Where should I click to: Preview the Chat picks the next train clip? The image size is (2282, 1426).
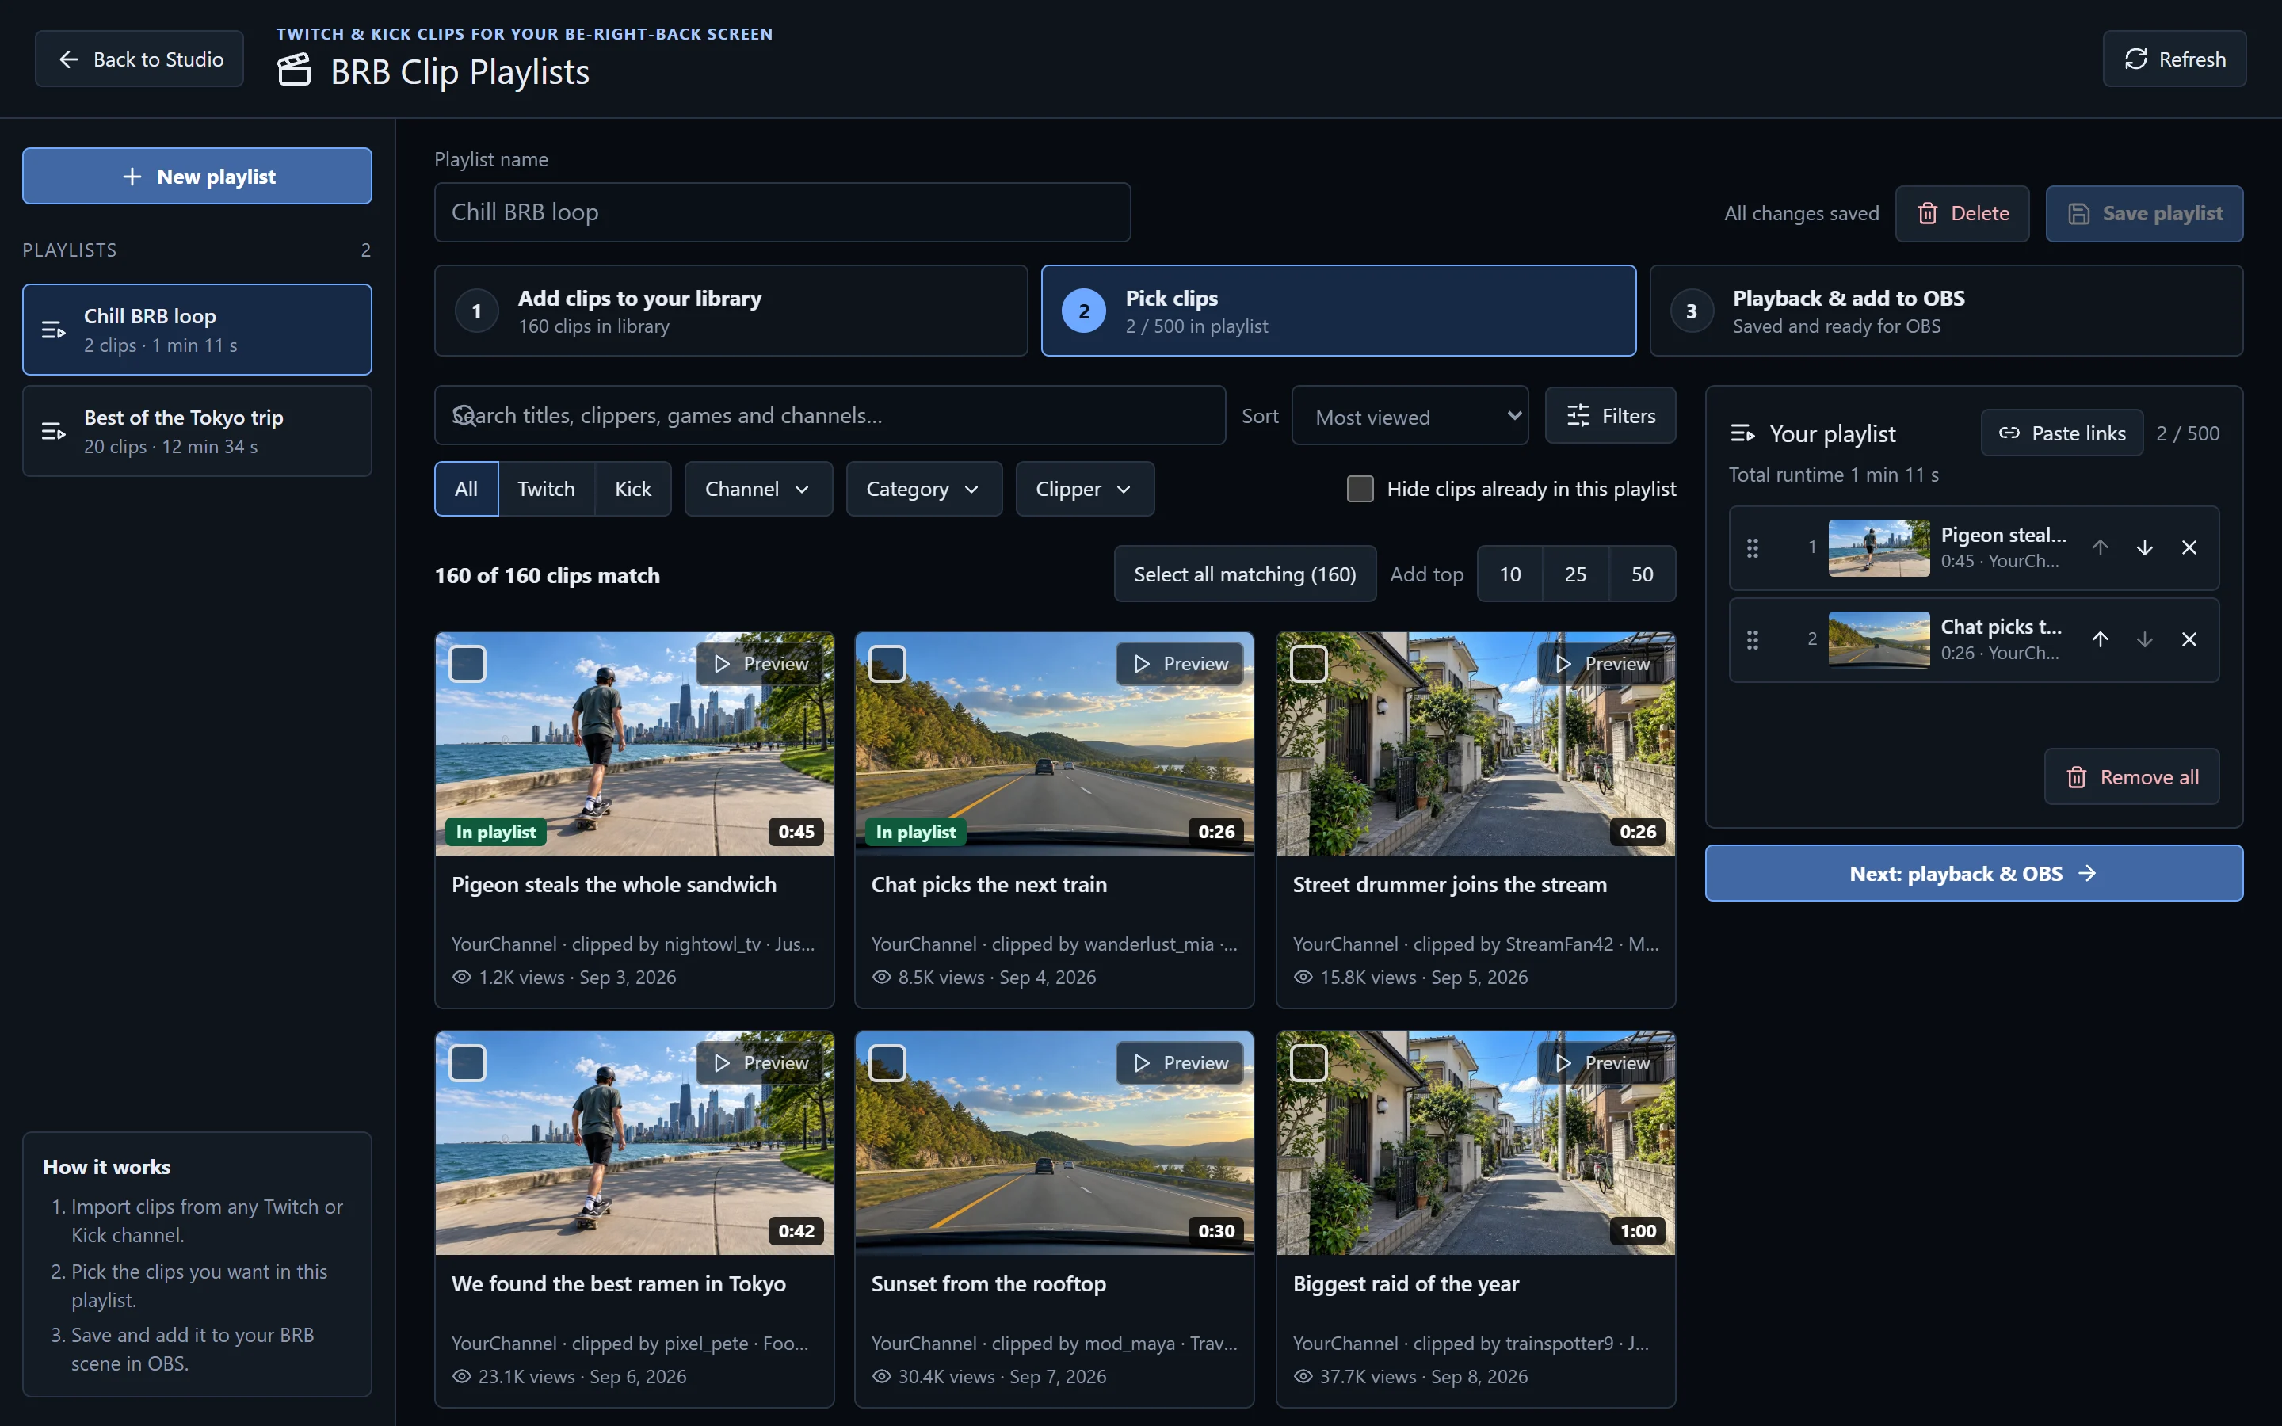tap(1181, 664)
